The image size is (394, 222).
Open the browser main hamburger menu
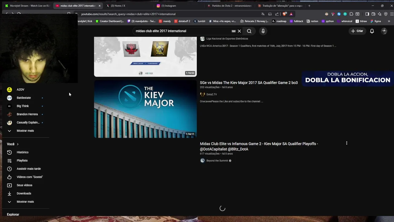point(392,14)
